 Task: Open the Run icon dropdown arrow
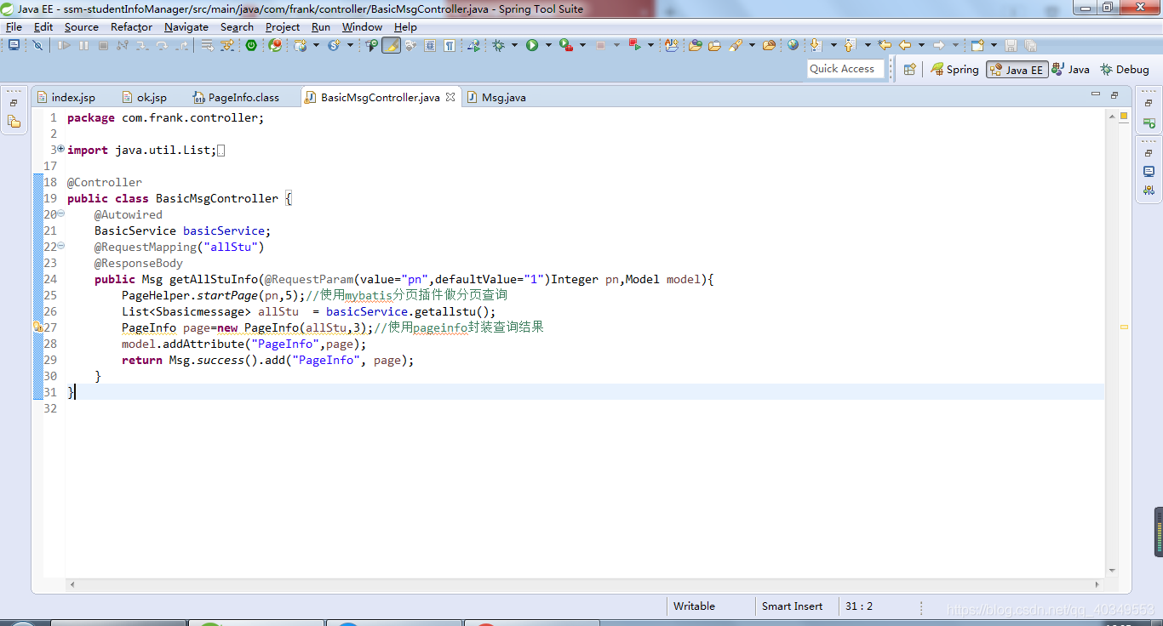pos(548,45)
